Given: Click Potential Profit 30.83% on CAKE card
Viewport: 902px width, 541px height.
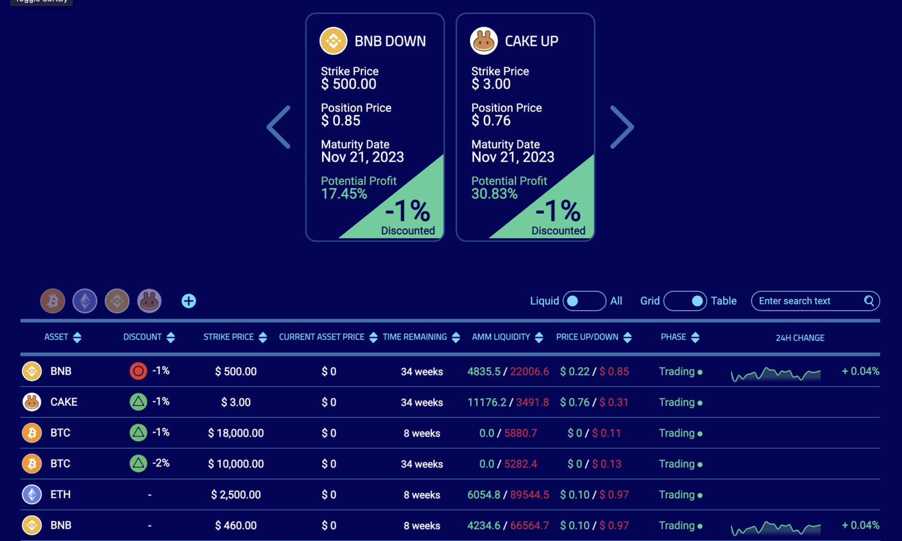Looking at the screenshot, I should pyautogui.click(x=509, y=188).
